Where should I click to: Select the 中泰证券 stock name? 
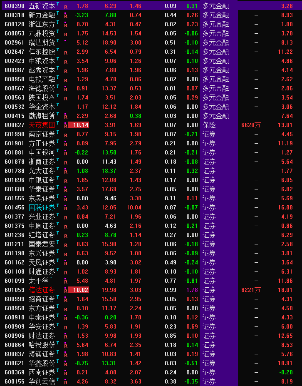pyautogui.click(x=42, y=318)
